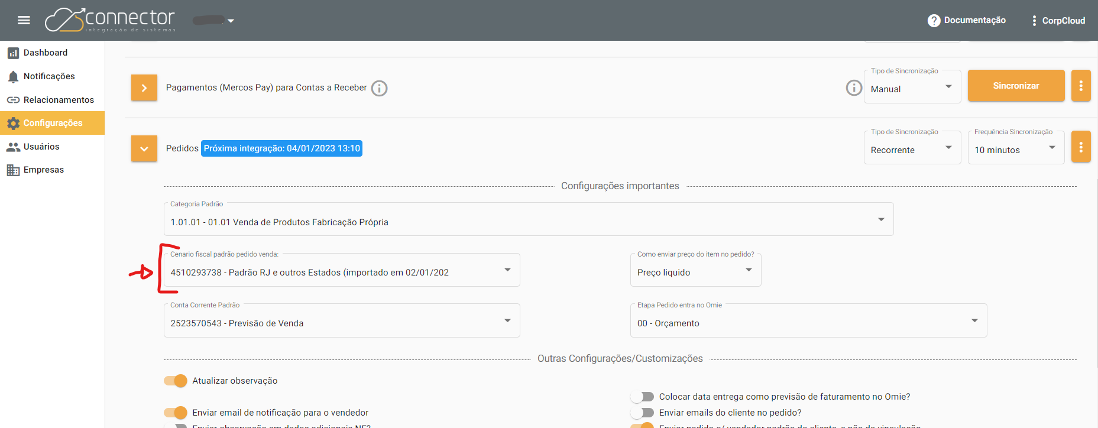Viewport: 1098px width, 428px height.
Task: Open Etapa Pedido entra no Omie dropdown
Action: (x=808, y=320)
